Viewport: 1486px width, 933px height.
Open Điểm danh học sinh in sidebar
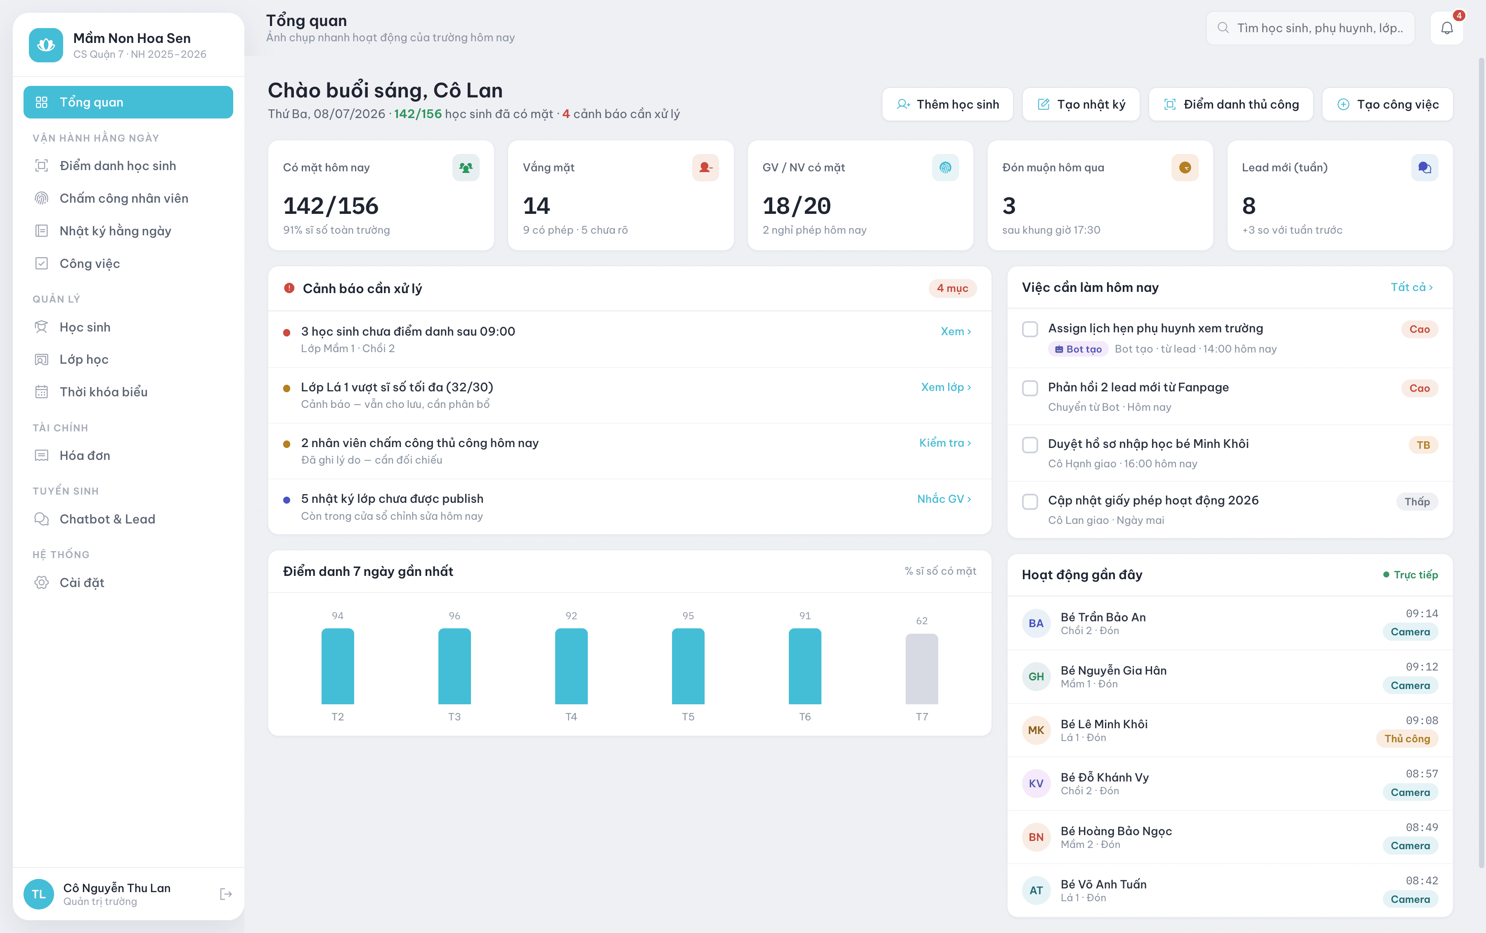(128, 166)
